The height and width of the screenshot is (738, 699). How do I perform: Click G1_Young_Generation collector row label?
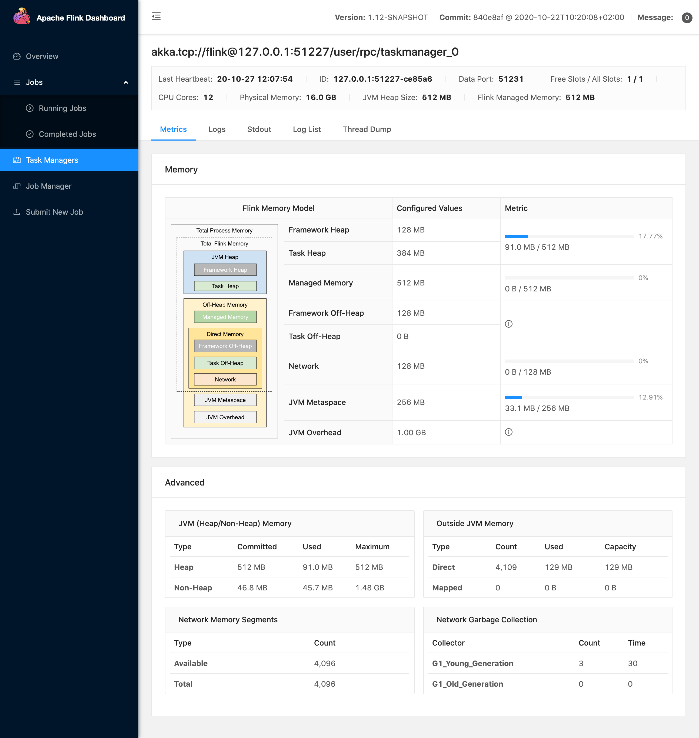(472, 663)
